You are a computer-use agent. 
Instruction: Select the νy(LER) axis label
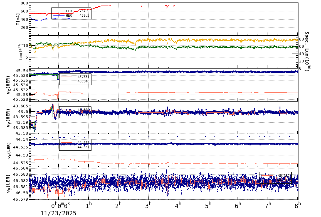(x=8, y=183)
